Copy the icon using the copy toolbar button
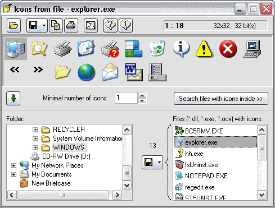This screenshot has width=275, height=208. [x=56, y=25]
